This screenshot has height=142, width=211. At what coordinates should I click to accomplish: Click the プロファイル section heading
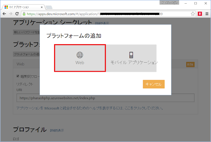[x=30, y=129]
